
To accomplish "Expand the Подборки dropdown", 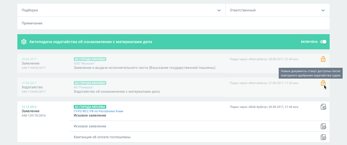I will pos(219,10).
